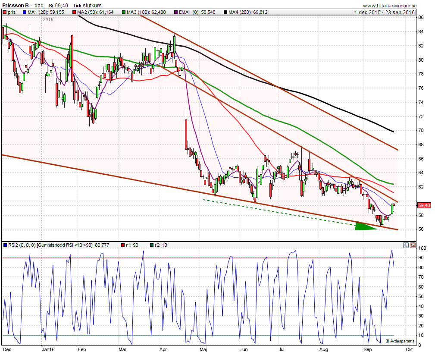Click the 64 value on the price axis
Screen dimensions: 435x355
tap(421, 173)
